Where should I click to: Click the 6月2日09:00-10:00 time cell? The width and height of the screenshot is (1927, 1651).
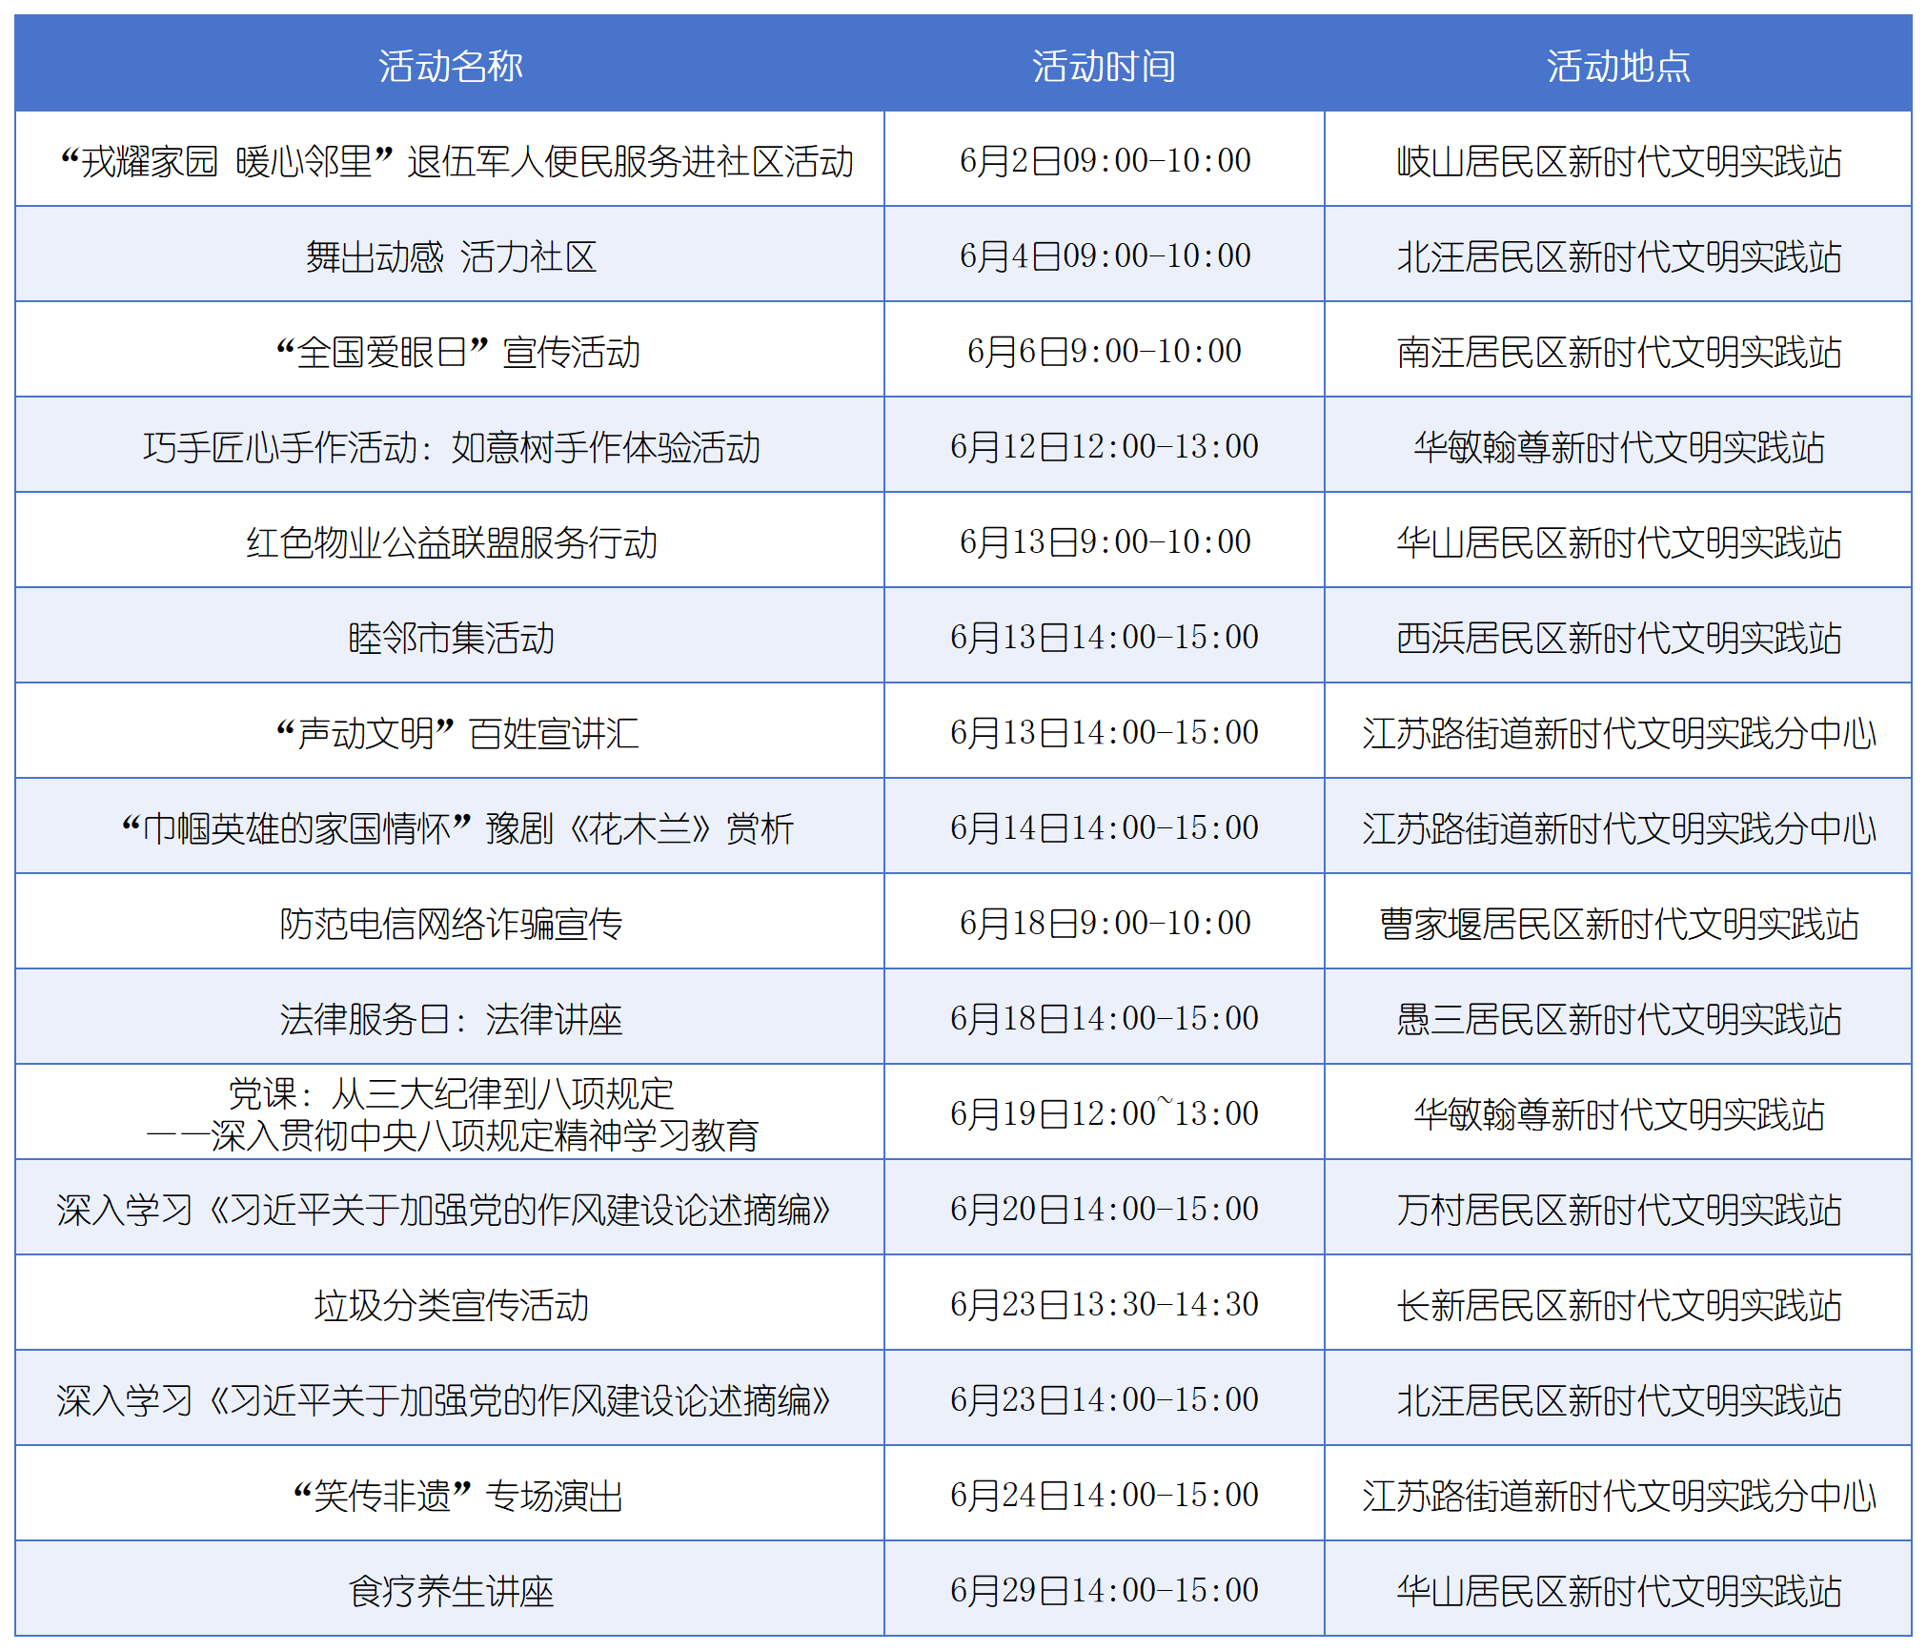tap(1105, 159)
